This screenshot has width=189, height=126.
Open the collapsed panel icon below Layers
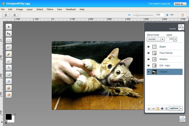click(x=181, y=119)
